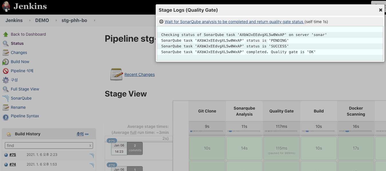Click the Changes notepad icon
Screen dimensions: 386x171
(6, 53)
